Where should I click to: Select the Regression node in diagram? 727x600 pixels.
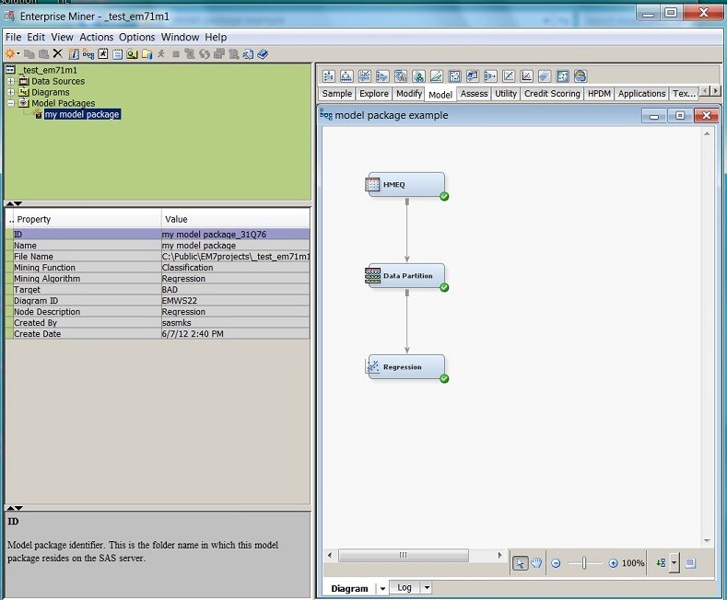click(405, 366)
